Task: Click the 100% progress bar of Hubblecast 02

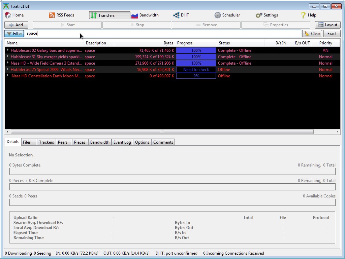Action: [196, 50]
